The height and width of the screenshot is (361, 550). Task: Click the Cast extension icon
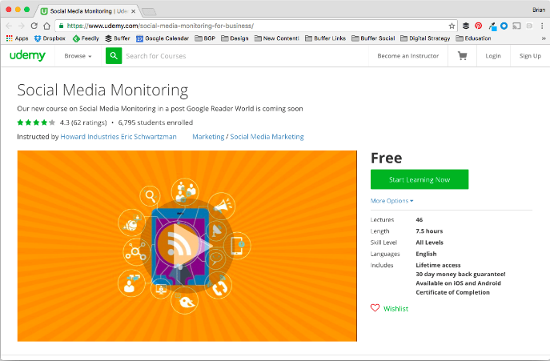tap(516, 26)
